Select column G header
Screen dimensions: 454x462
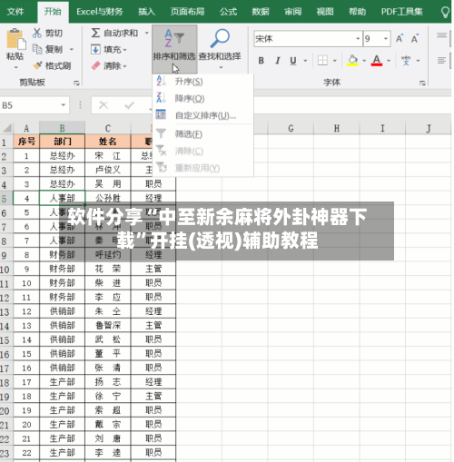point(291,128)
